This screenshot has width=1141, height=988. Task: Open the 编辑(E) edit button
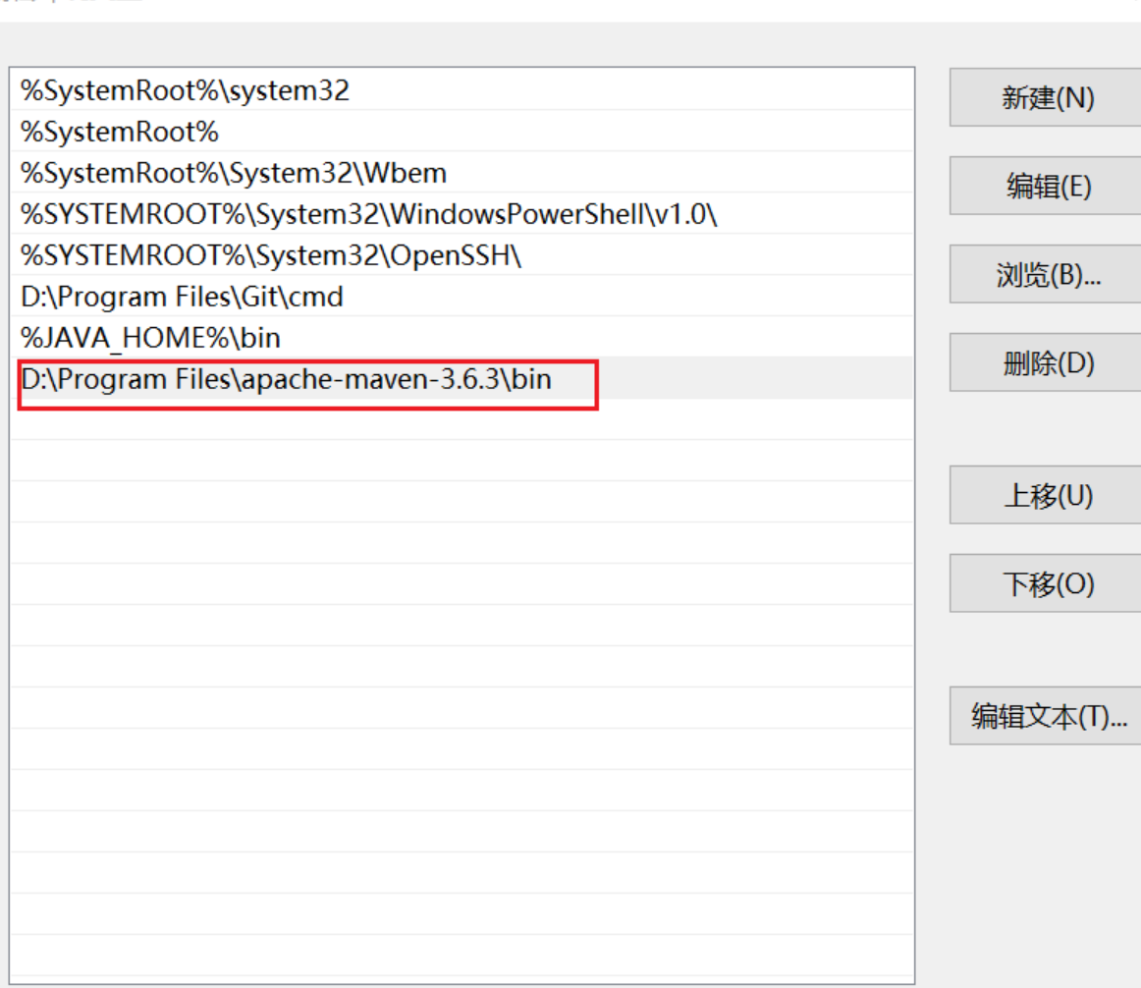pos(1046,186)
